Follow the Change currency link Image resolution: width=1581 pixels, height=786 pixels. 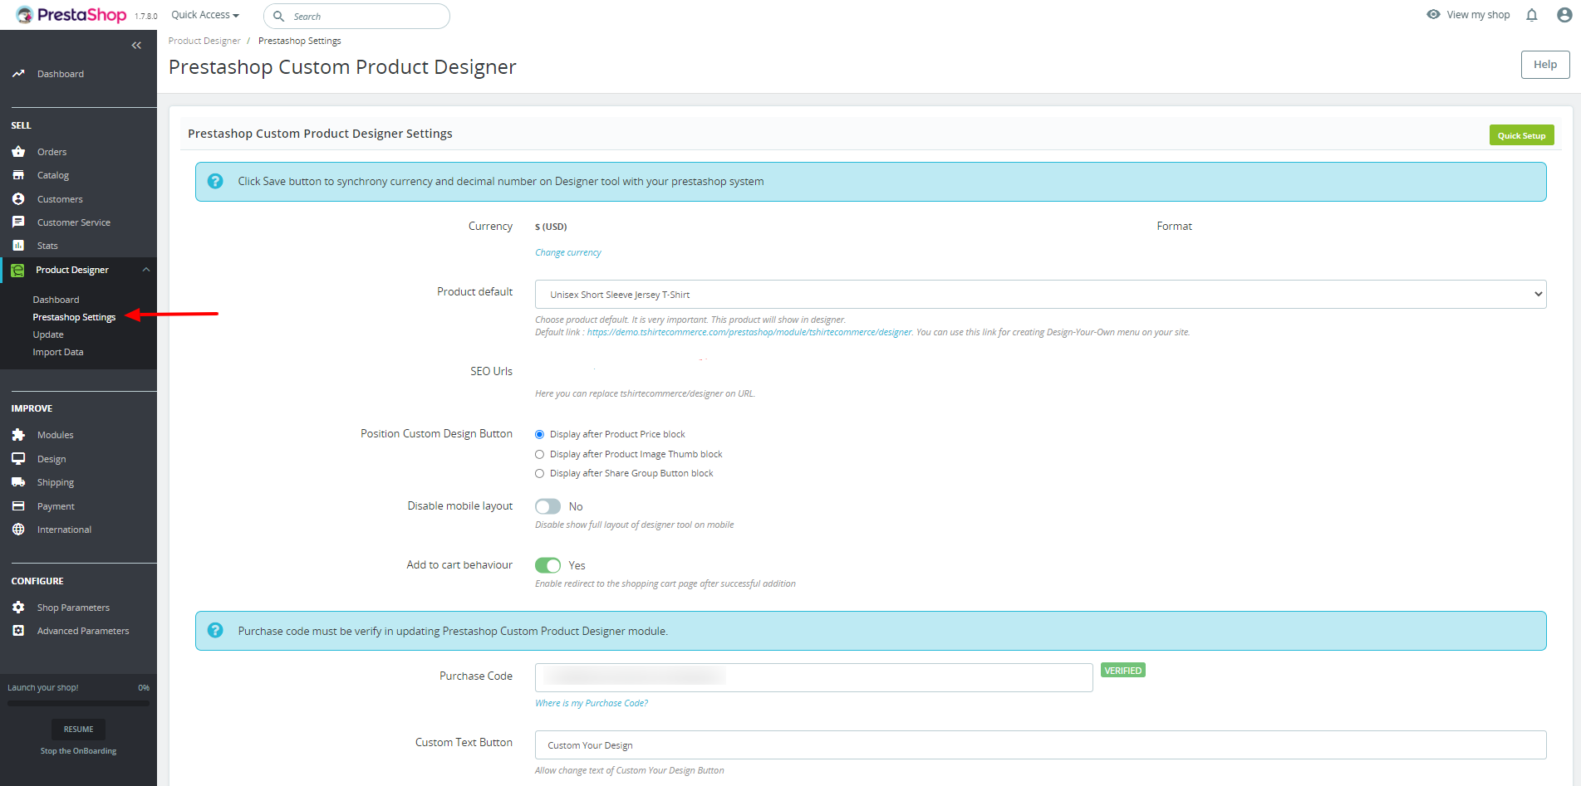click(568, 252)
